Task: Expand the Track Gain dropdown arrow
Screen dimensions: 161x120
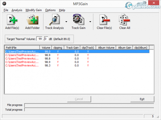Action: tap(90, 22)
